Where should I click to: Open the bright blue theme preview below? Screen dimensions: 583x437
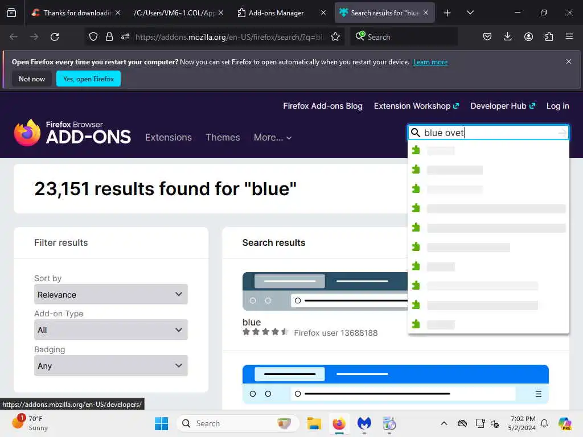(x=396, y=384)
